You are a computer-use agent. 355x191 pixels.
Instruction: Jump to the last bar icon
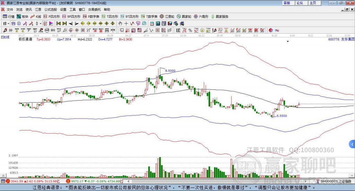point(64,24)
